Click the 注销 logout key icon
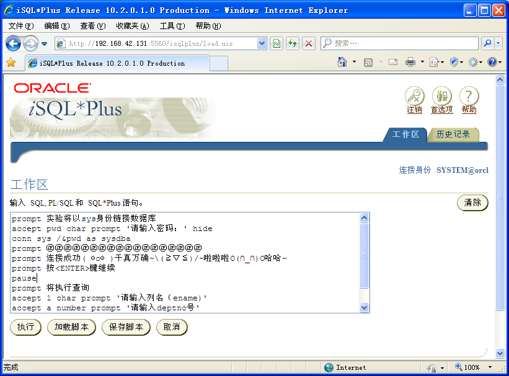 point(415,95)
